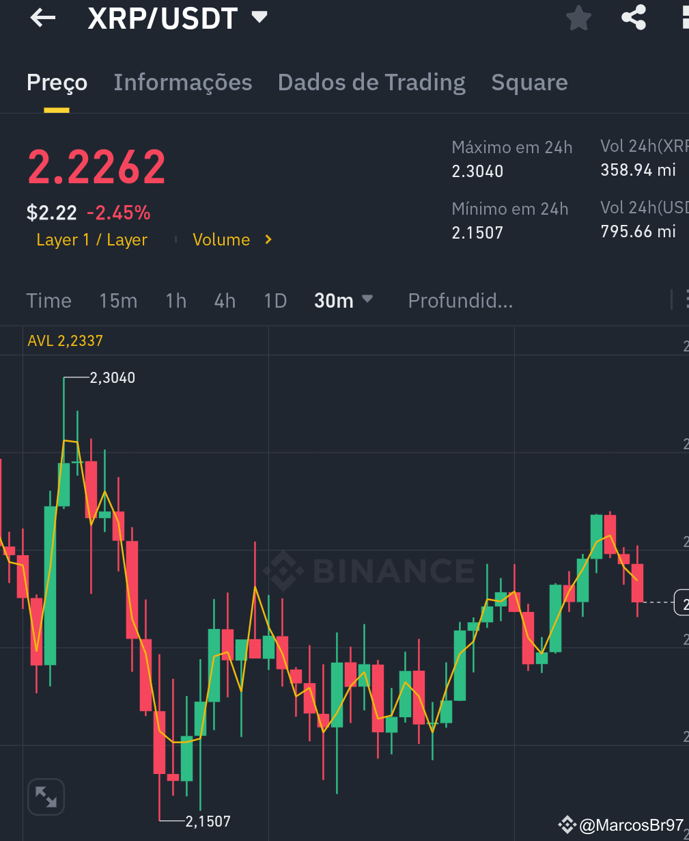Select the 1h interval
The image size is (689, 841).
(176, 301)
